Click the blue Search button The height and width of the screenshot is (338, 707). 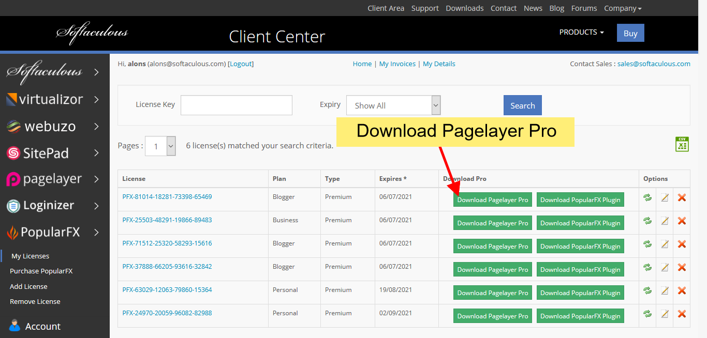(523, 105)
